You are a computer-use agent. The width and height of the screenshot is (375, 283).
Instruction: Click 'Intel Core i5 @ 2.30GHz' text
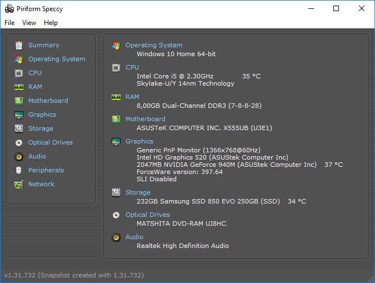tap(175, 76)
